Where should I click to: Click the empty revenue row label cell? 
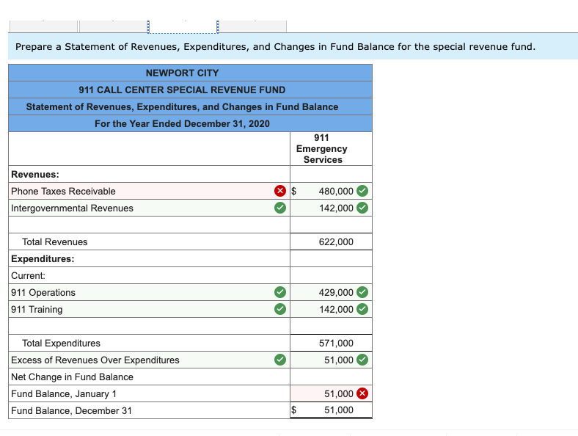(150, 225)
